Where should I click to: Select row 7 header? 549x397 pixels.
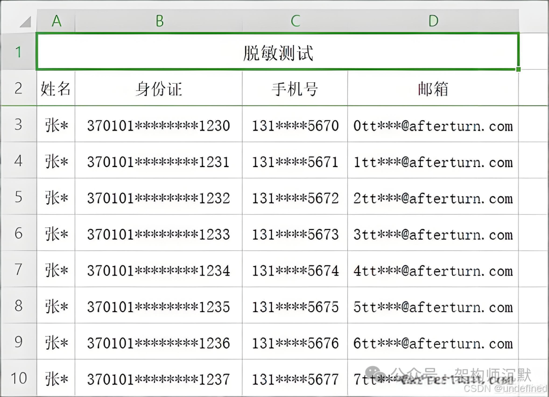[18, 270]
